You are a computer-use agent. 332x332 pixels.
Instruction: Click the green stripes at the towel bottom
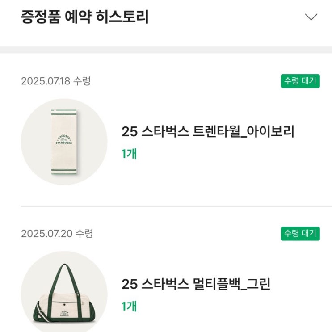click(x=65, y=171)
